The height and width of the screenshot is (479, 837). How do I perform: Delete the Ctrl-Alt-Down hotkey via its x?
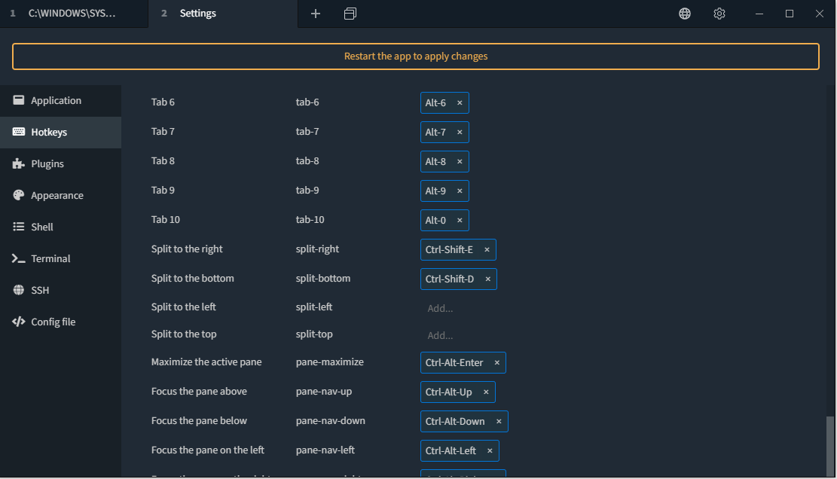point(499,422)
